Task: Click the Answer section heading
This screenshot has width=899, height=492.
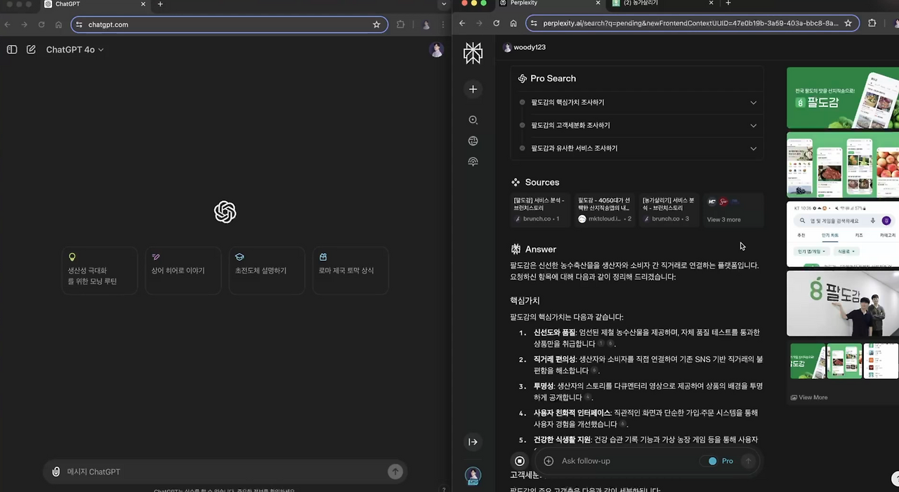Action: point(534,250)
